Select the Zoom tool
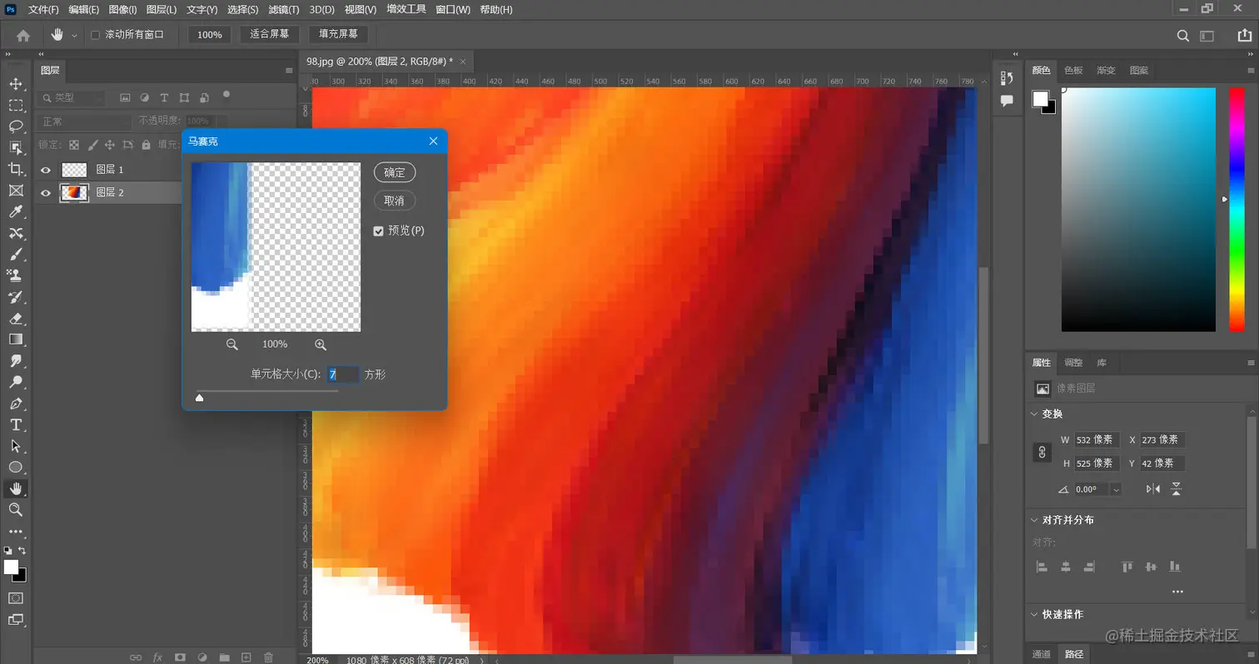 tap(15, 510)
